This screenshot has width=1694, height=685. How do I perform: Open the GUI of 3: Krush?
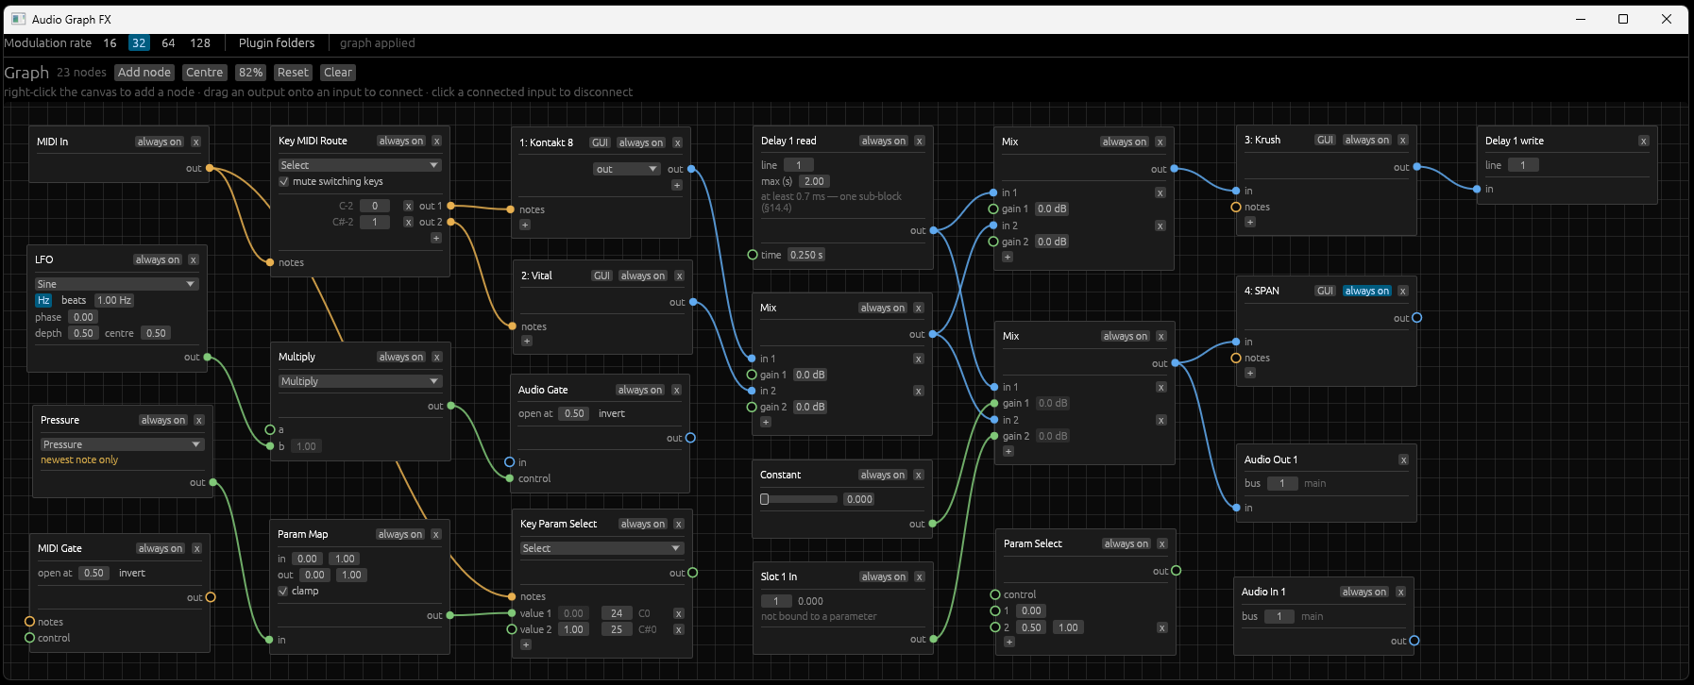pos(1325,140)
